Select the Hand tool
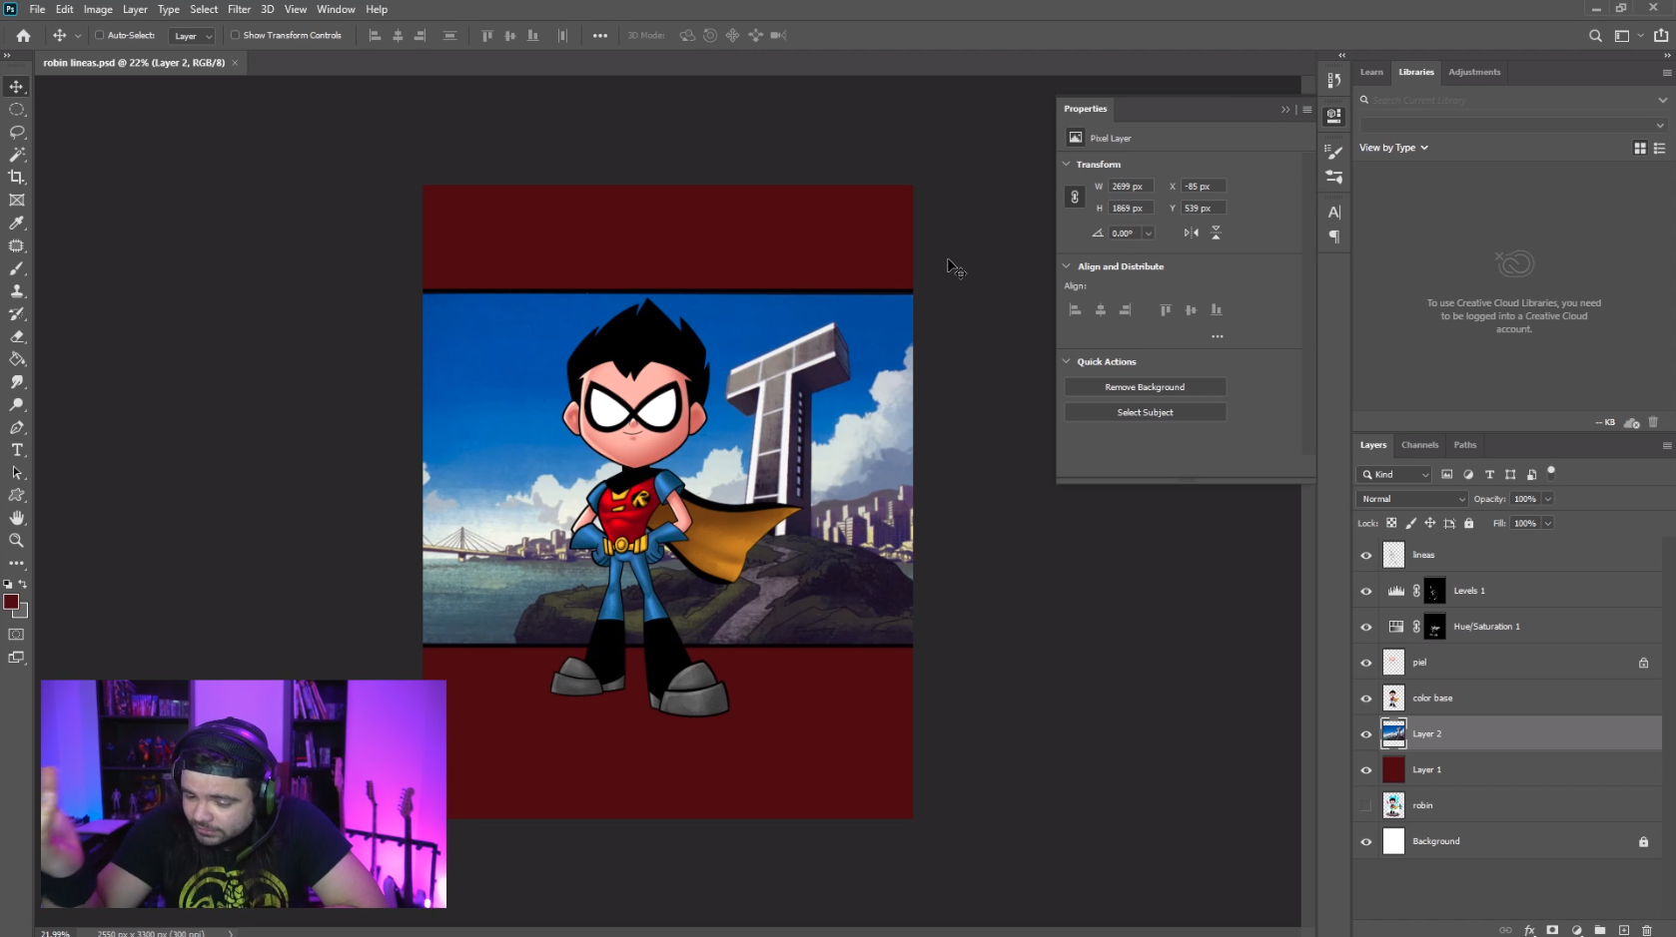This screenshot has height=937, width=1676. pyautogui.click(x=17, y=518)
